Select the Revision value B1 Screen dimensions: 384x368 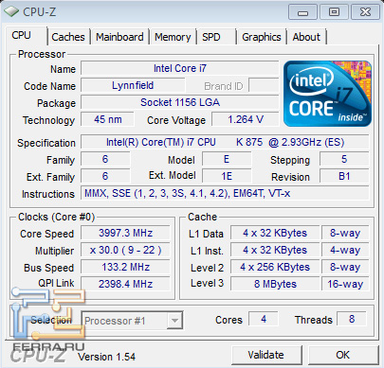pyautogui.click(x=344, y=176)
